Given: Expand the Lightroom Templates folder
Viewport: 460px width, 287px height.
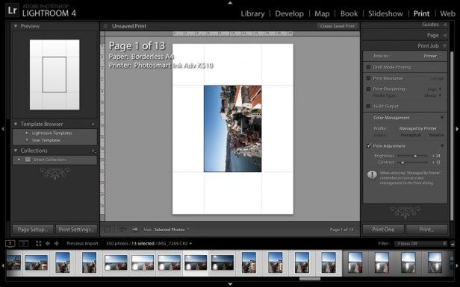Looking at the screenshot, I should pyautogui.click(x=27, y=133).
